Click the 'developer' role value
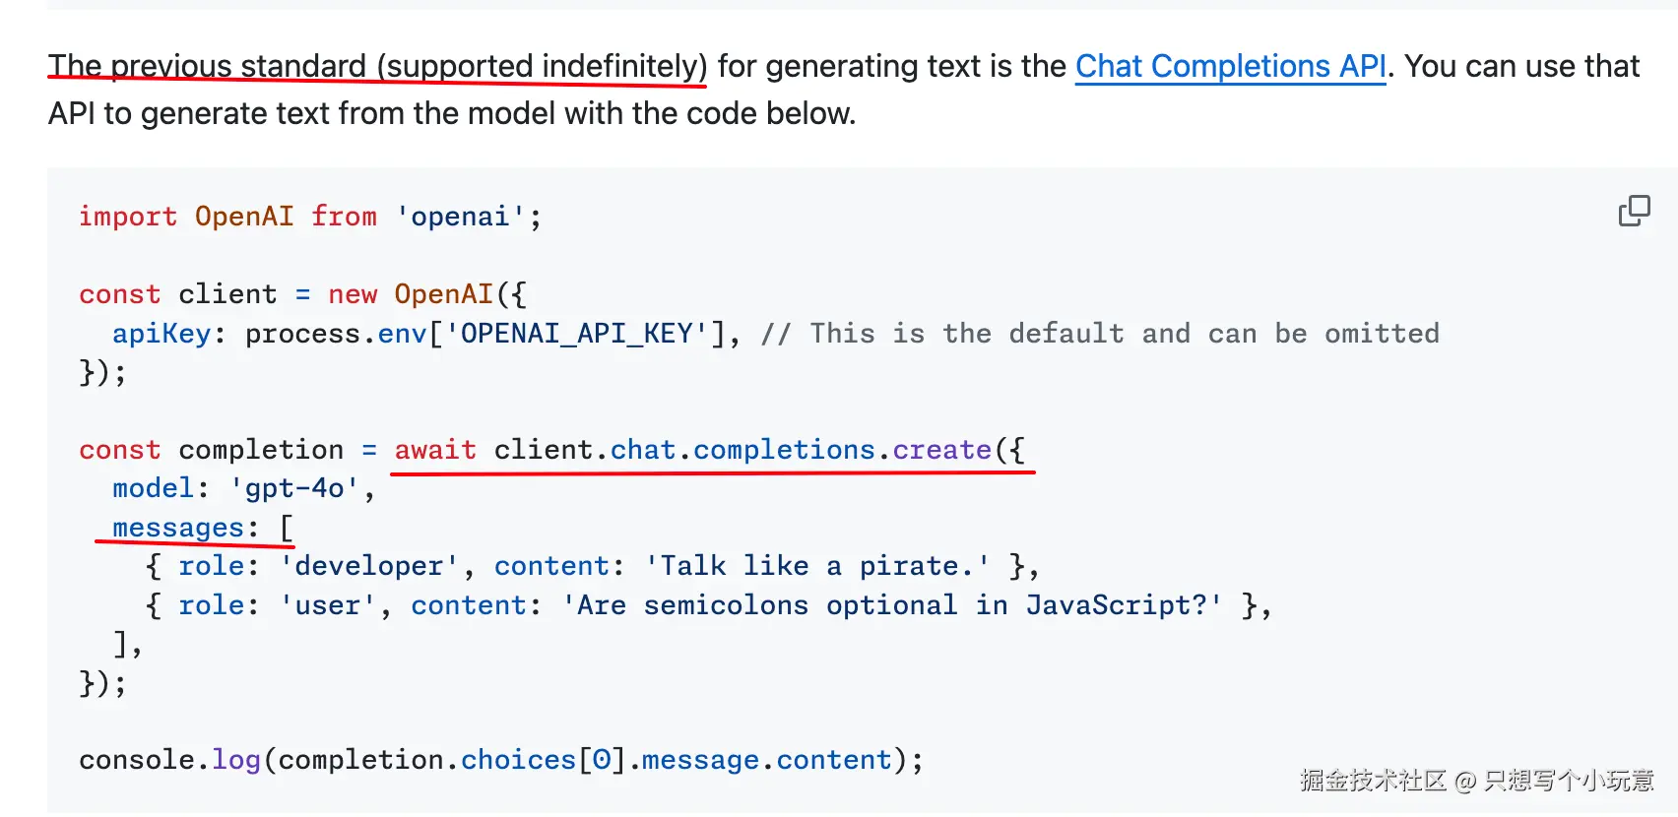The width and height of the screenshot is (1678, 817). point(369,566)
